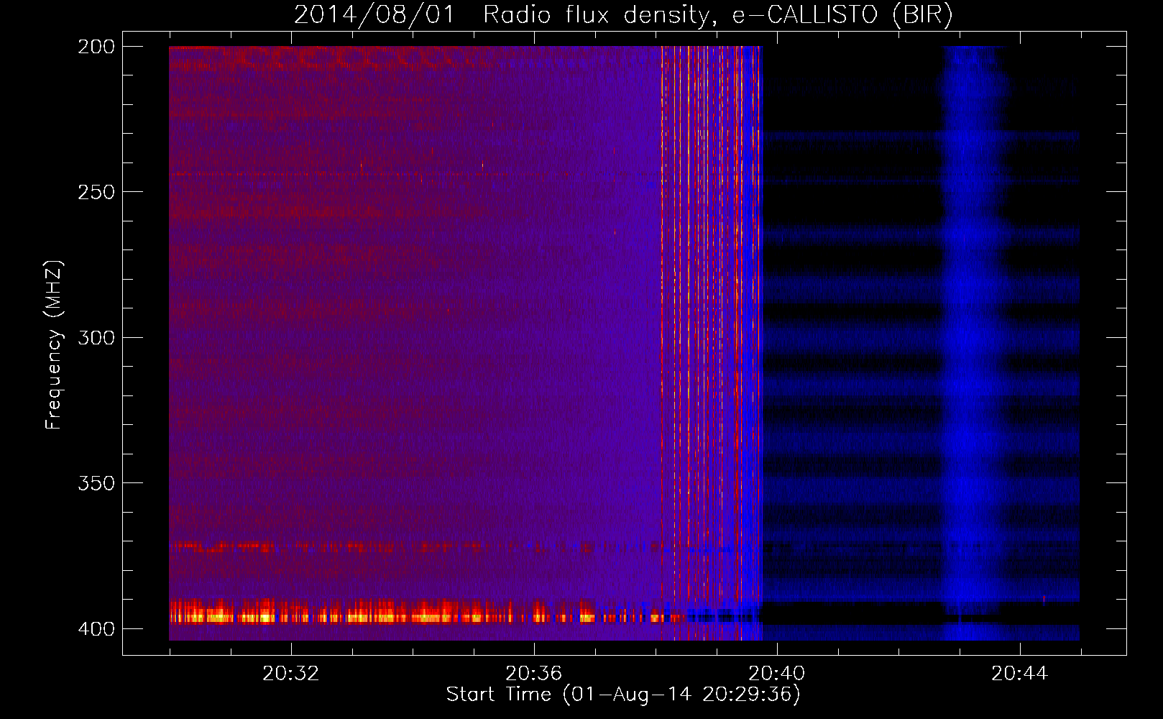This screenshot has height=719, width=1163.
Task: Click the 200 frequency tick label
Action: pos(96,46)
